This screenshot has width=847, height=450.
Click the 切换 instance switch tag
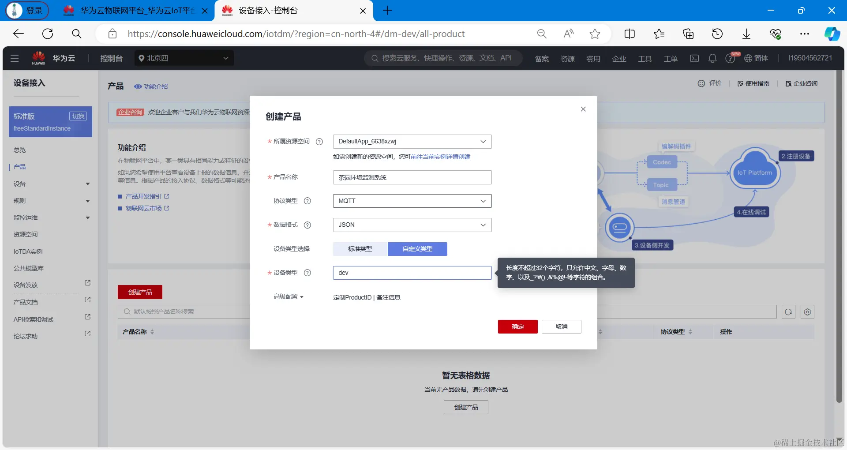point(78,116)
